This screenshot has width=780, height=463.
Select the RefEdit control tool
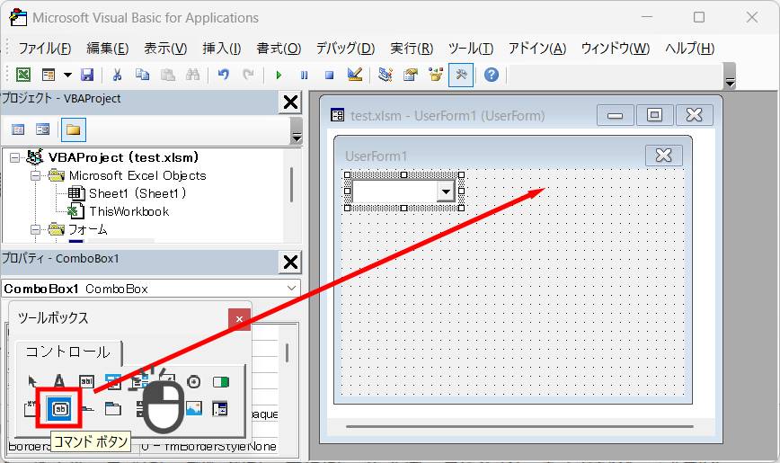(x=220, y=409)
